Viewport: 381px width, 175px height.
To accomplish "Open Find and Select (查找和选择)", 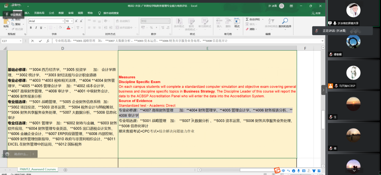I will click(284, 23).
